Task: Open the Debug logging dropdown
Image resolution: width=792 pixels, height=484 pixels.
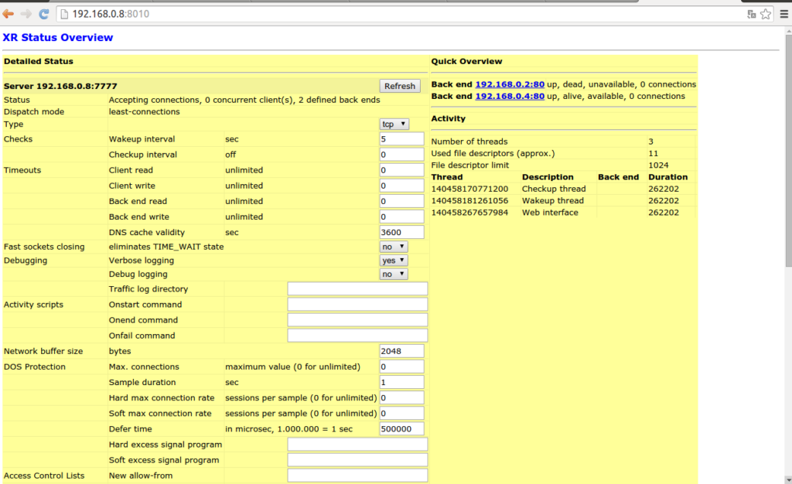Action: coord(392,274)
